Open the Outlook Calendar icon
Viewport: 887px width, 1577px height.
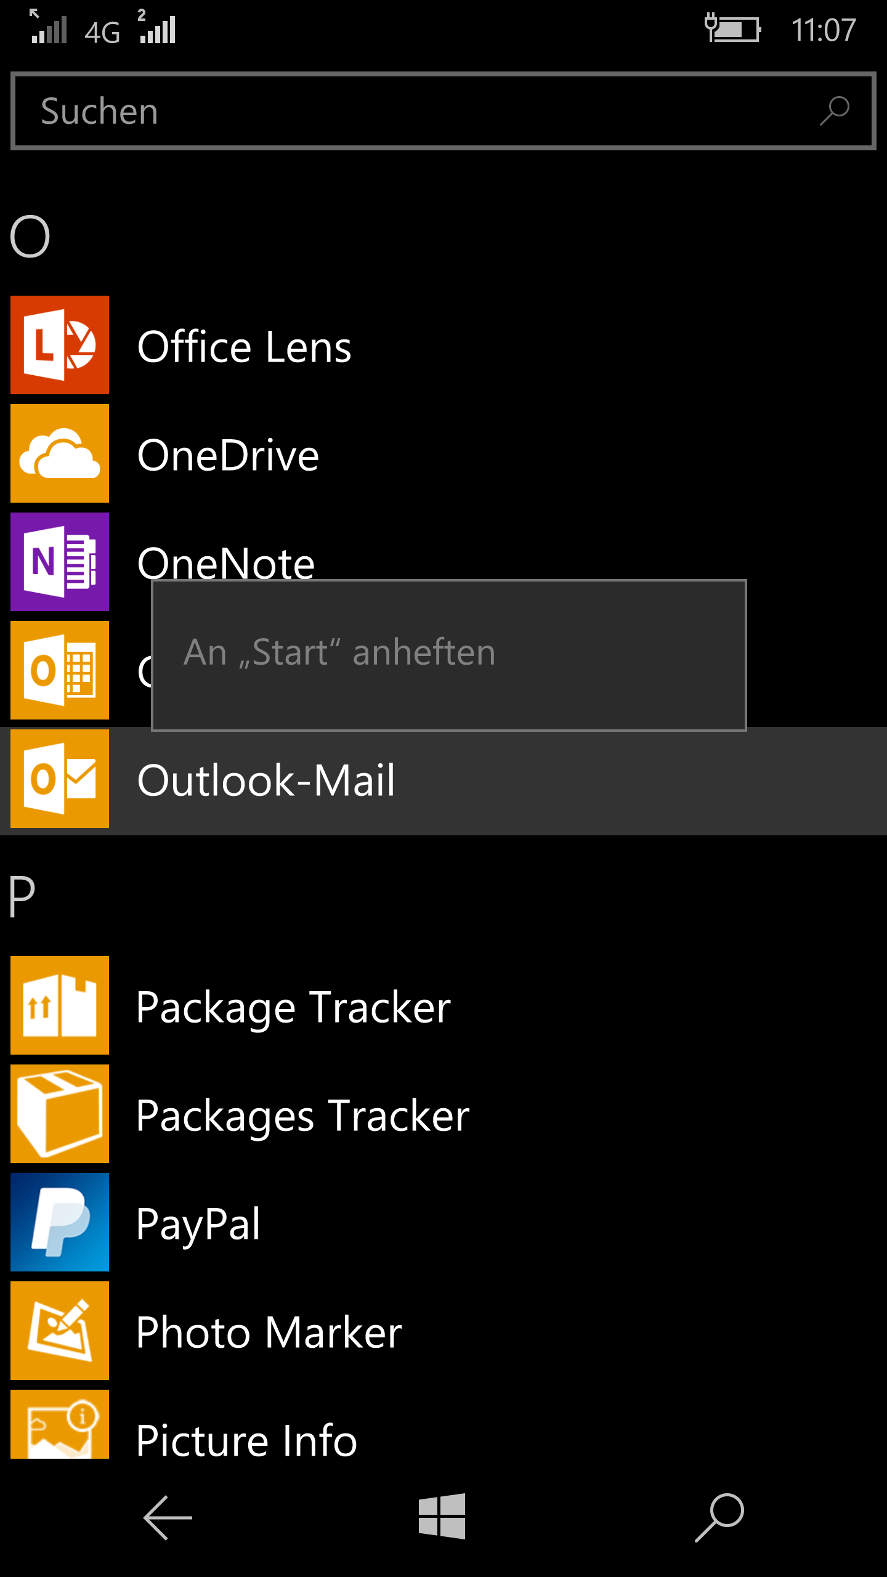pos(60,670)
